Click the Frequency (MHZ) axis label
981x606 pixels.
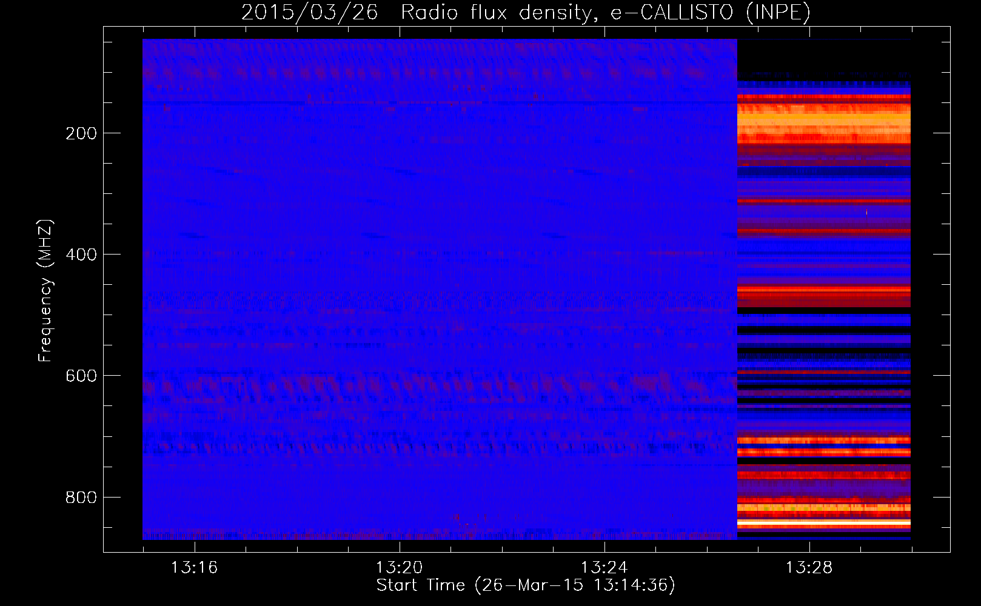[45, 291]
